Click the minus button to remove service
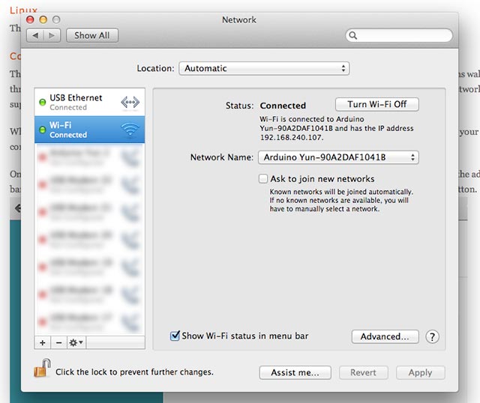Viewport: 480px width, 403px height. [x=58, y=342]
